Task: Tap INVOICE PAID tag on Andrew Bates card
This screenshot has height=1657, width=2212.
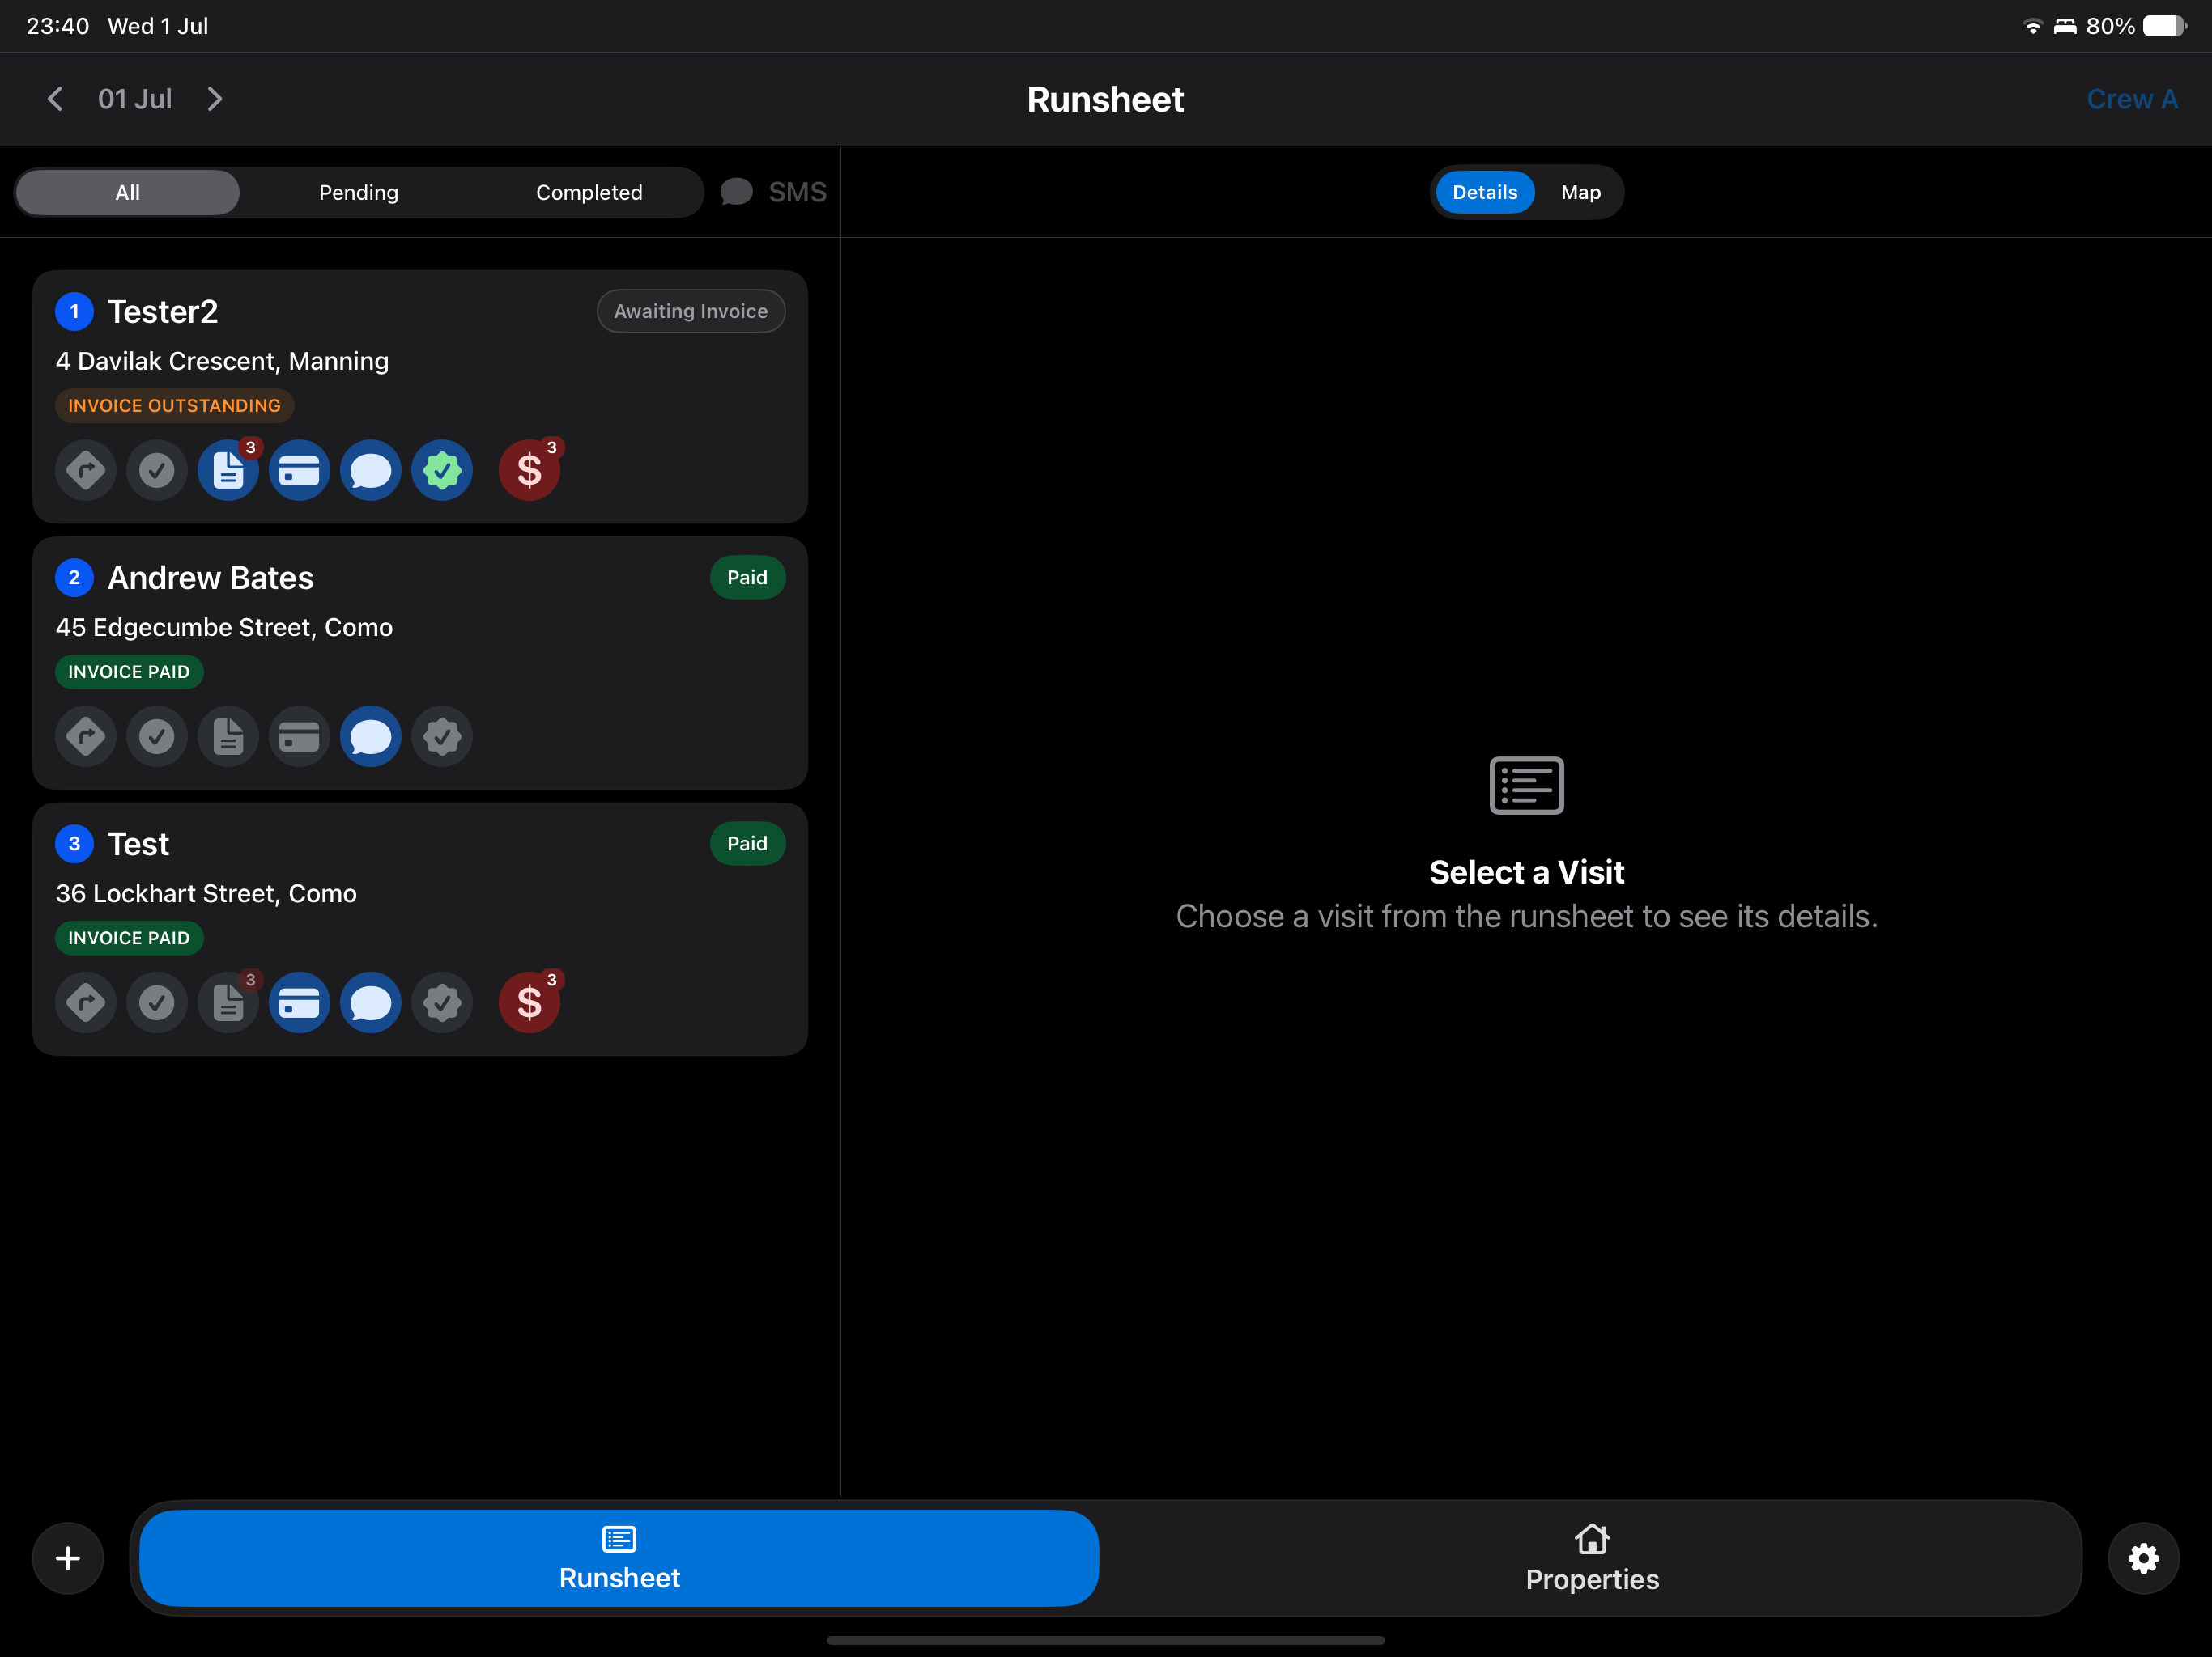Action: pyautogui.click(x=129, y=672)
